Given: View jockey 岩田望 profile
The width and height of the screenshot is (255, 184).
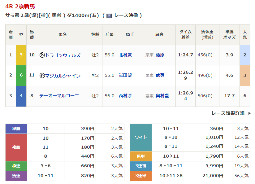Looking at the screenshot, I should tap(125, 75).
